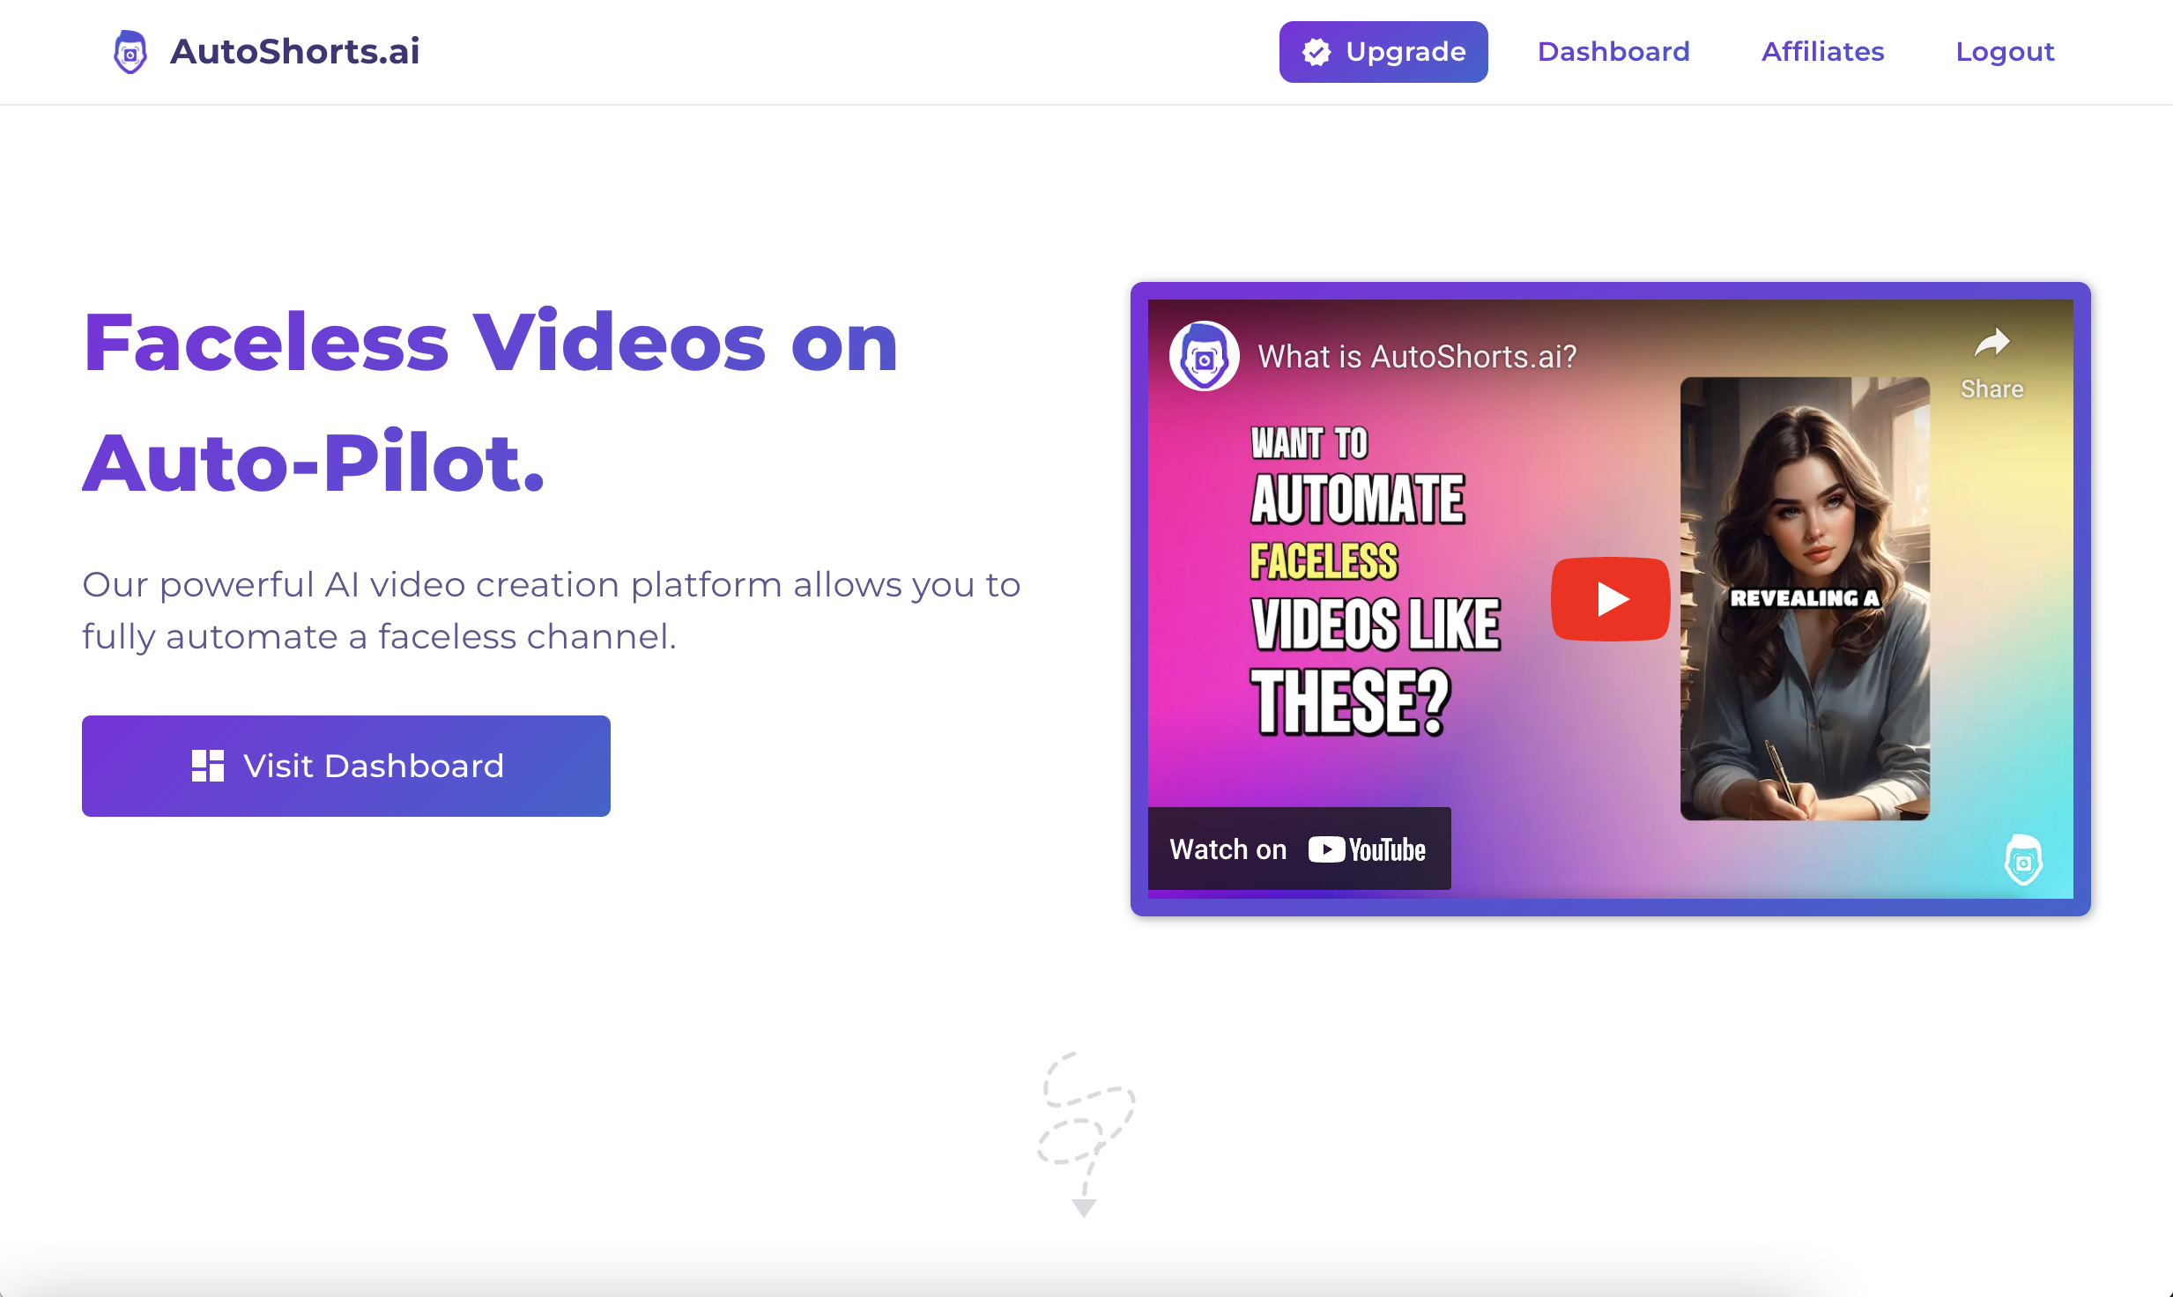Image resolution: width=2173 pixels, height=1297 pixels.
Task: Click the woman portrait thumbnail in video
Action: coord(1805,599)
